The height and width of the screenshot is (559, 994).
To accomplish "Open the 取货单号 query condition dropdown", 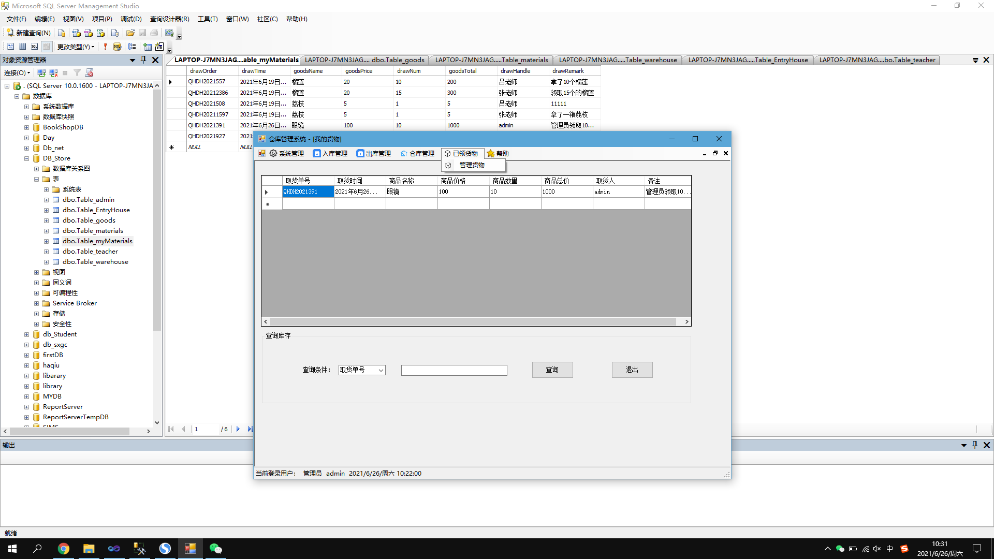I will click(x=361, y=370).
